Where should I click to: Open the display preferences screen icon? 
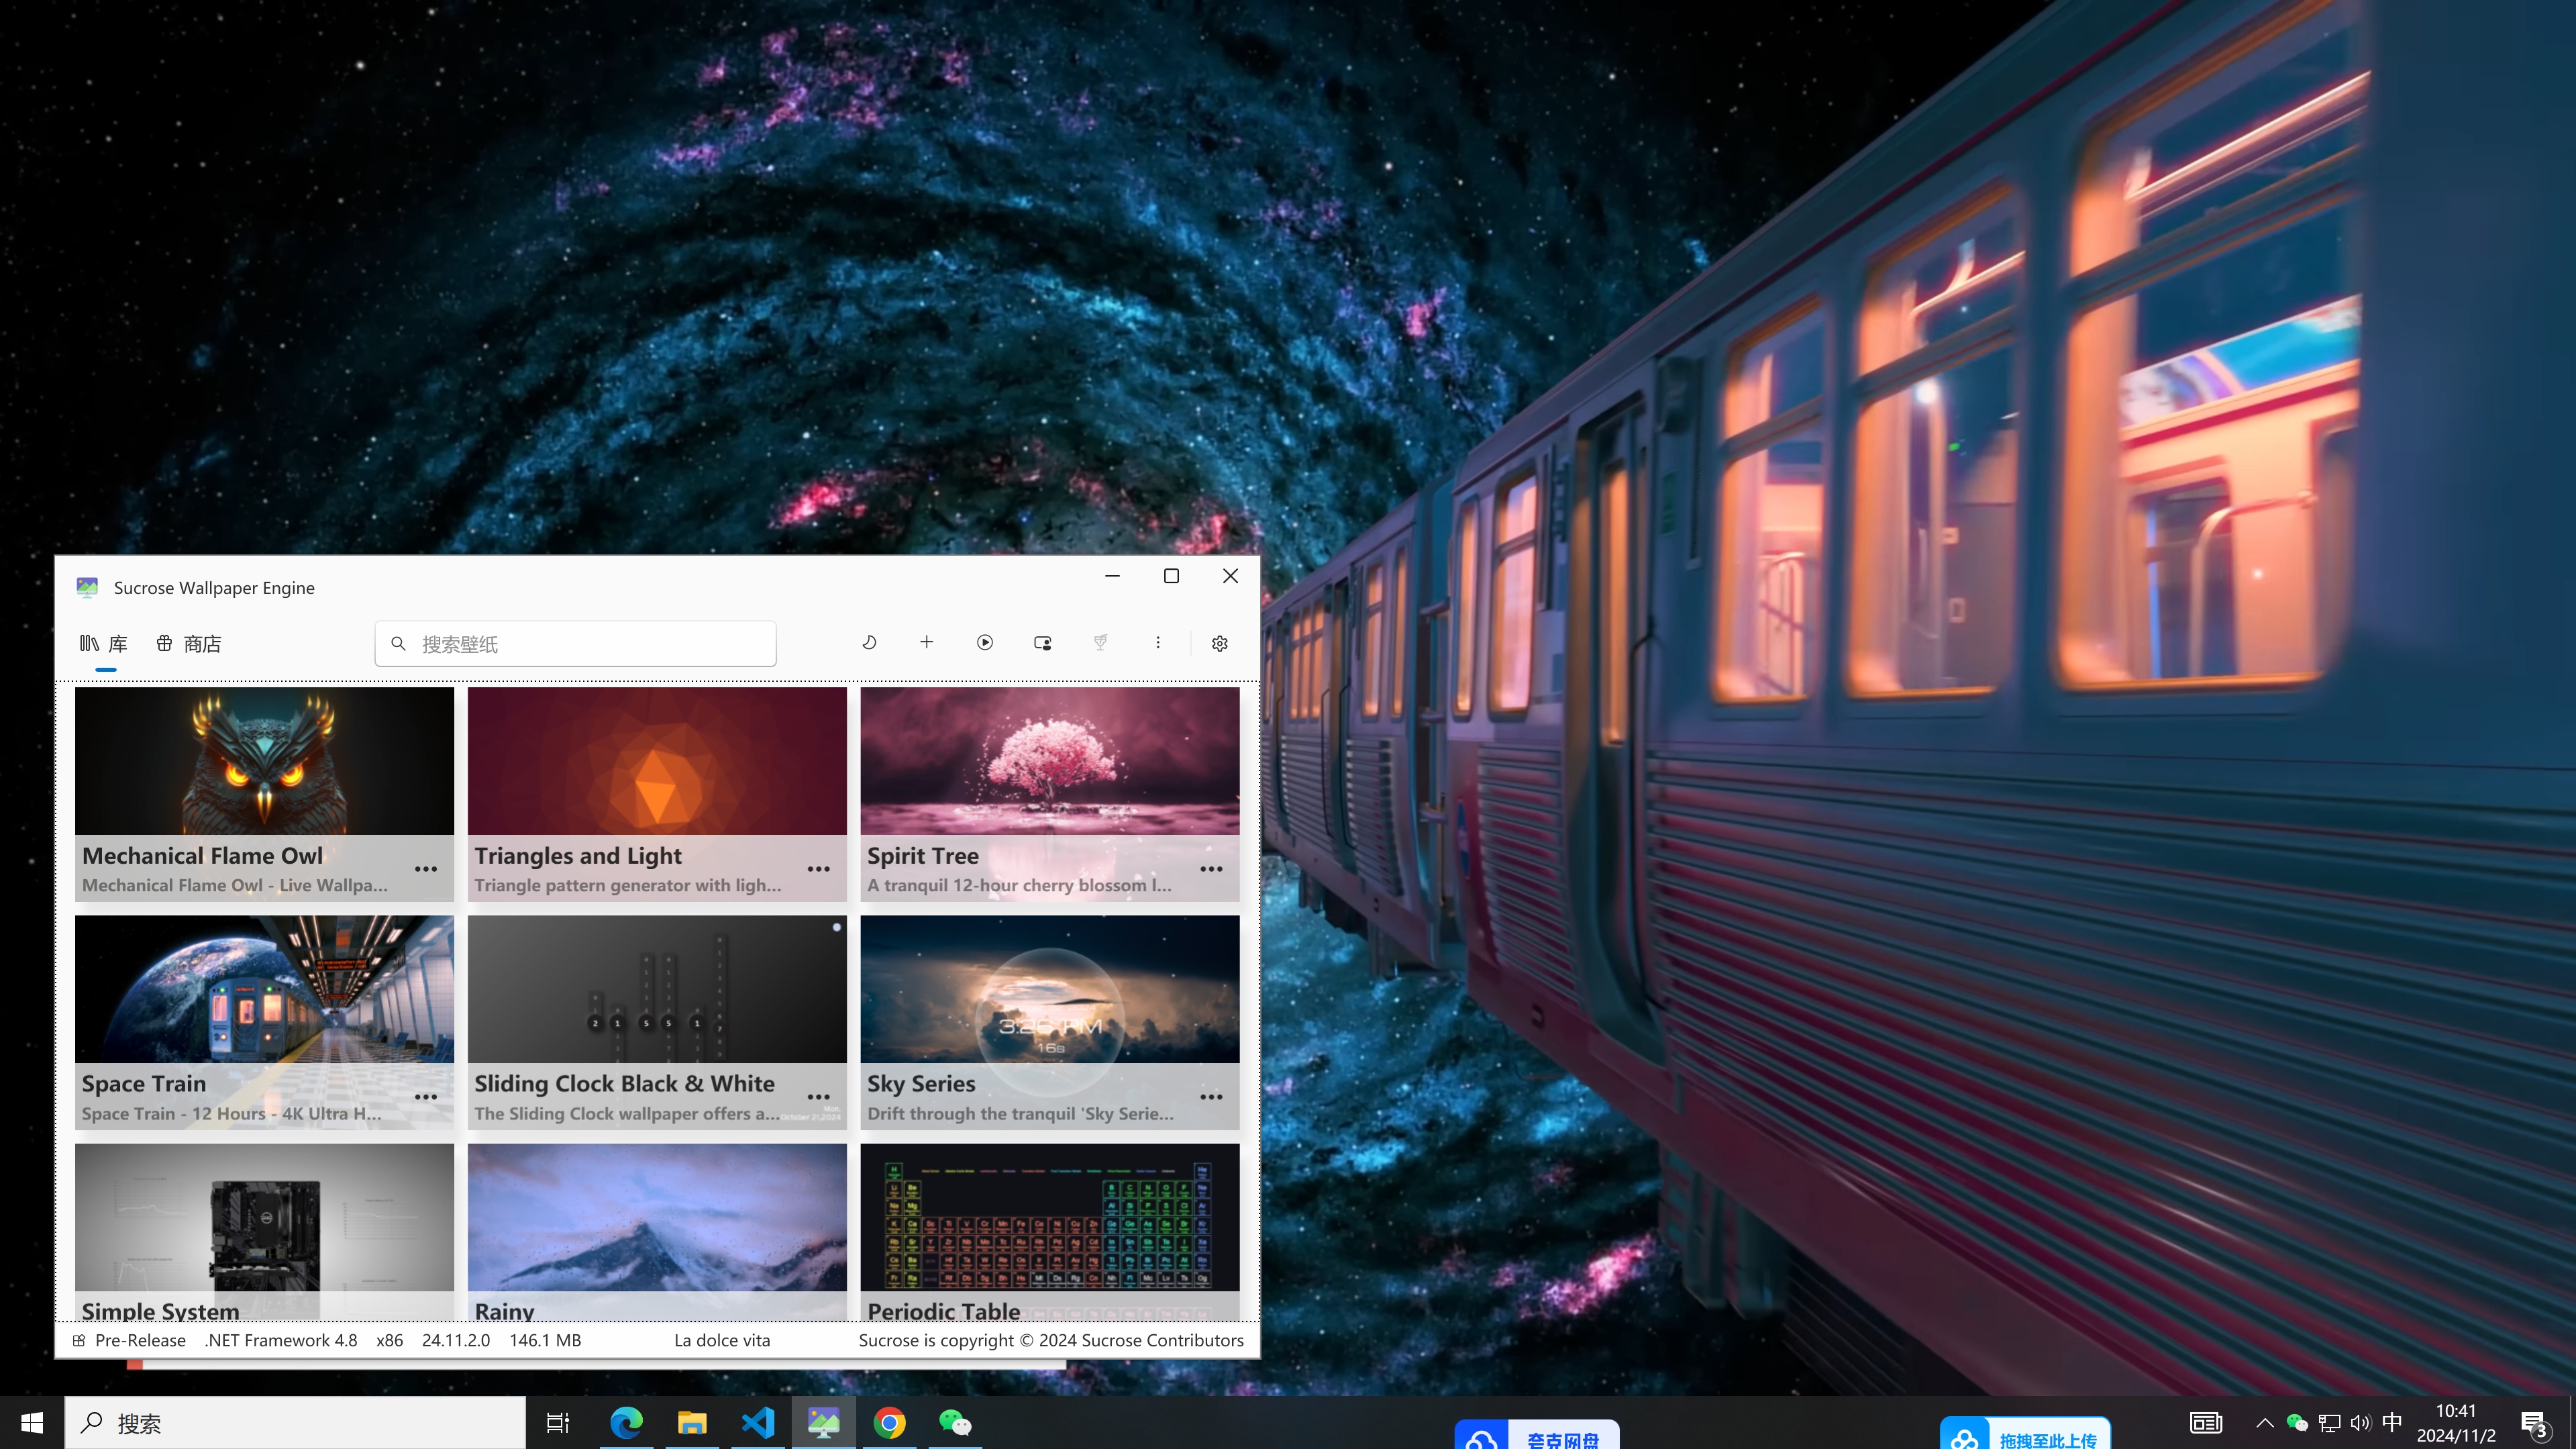[x=1042, y=643]
